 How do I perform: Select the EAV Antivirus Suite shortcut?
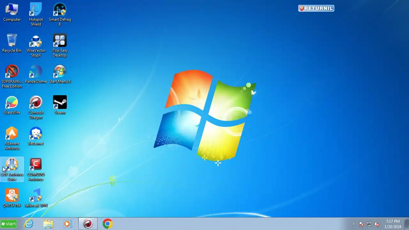[12, 170]
